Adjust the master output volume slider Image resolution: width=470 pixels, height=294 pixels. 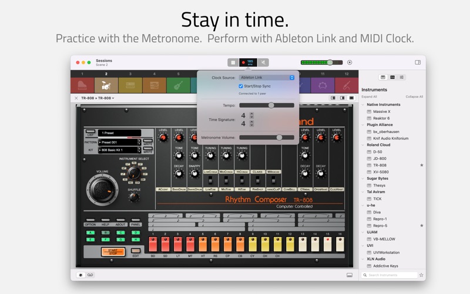tap(321, 62)
